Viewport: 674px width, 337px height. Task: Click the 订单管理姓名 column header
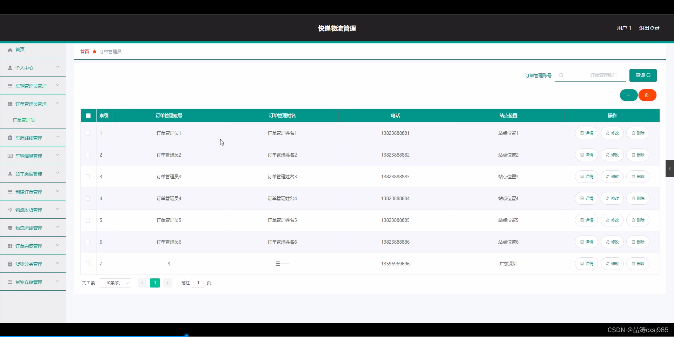(x=282, y=115)
